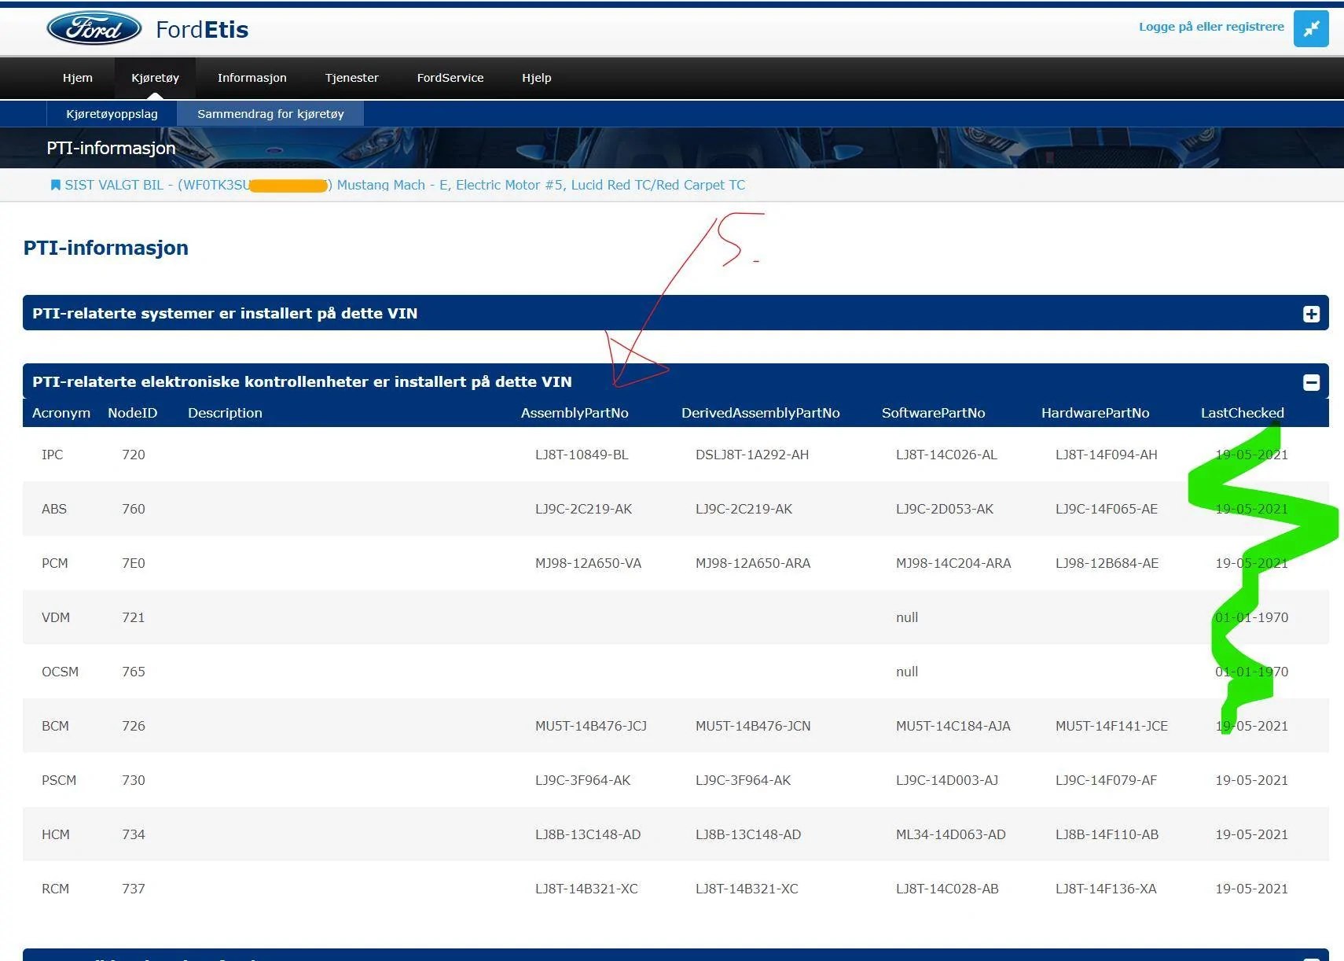The image size is (1344, 961).
Task: Click the Acronym column header
Action: tap(61, 413)
